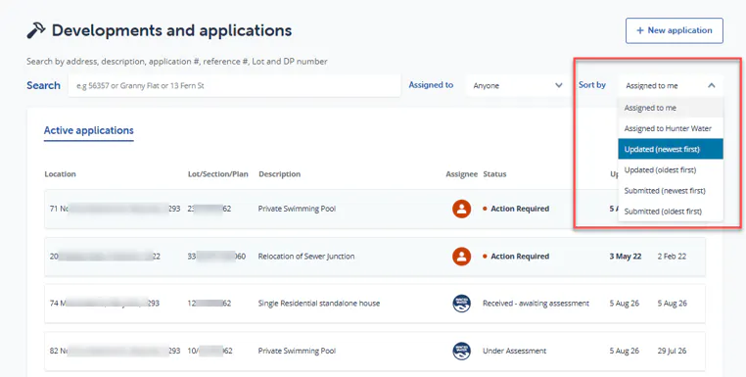
Task: Click the Lot/Section/Plan column header
Action: click(x=218, y=174)
